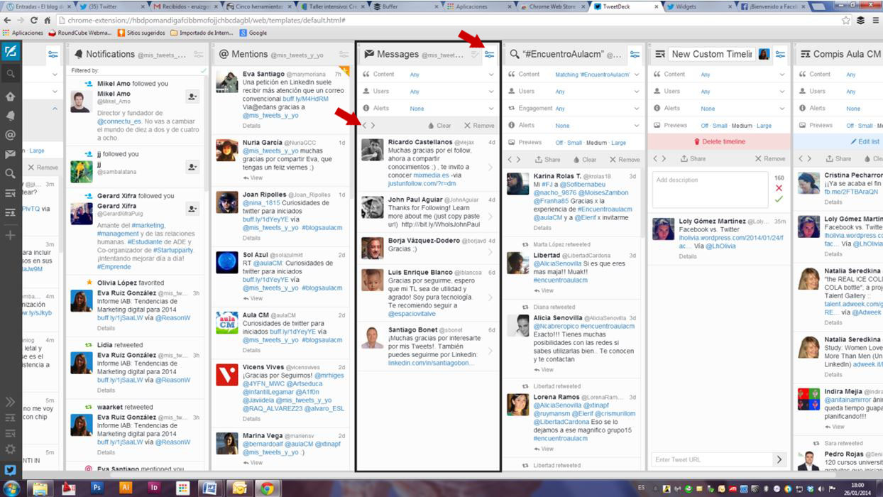Click the Add Column plus icon

point(11,235)
